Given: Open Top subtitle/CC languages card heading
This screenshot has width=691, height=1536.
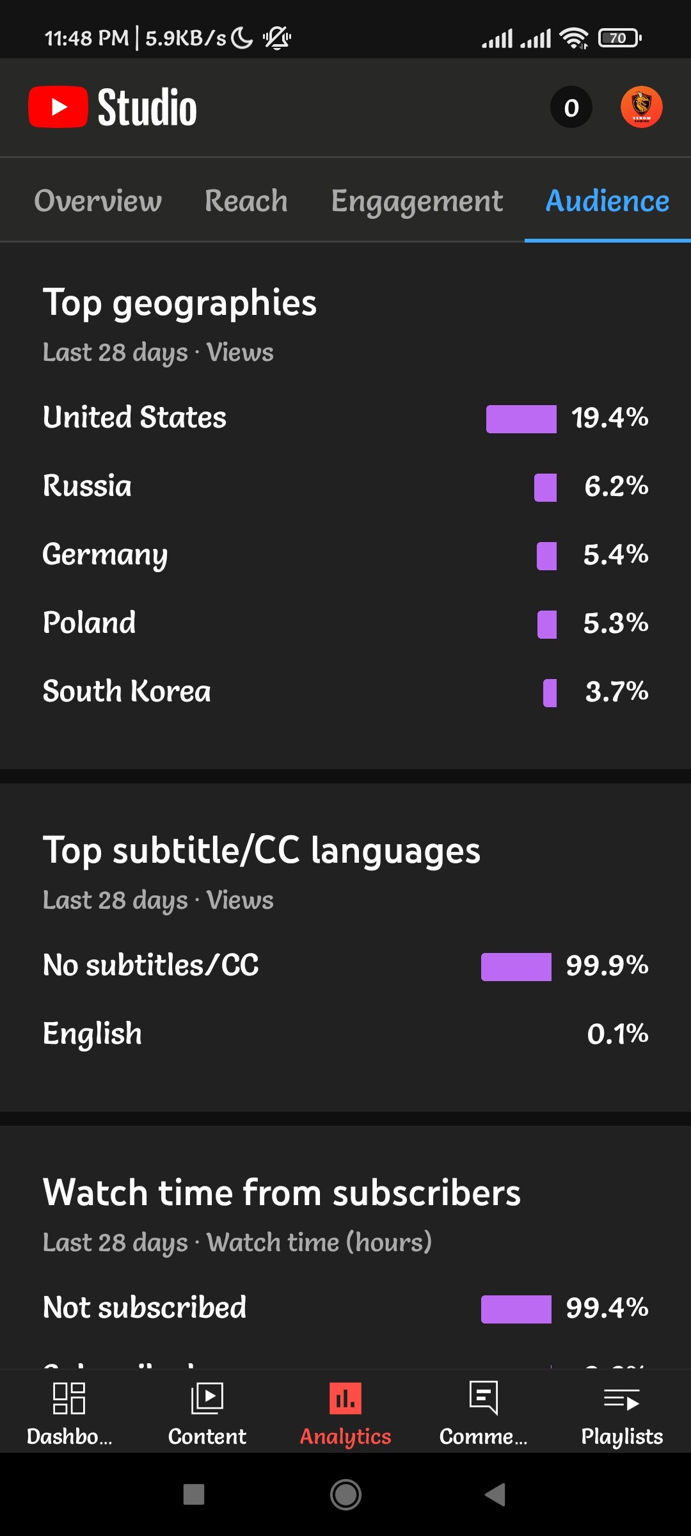Looking at the screenshot, I should [x=262, y=851].
